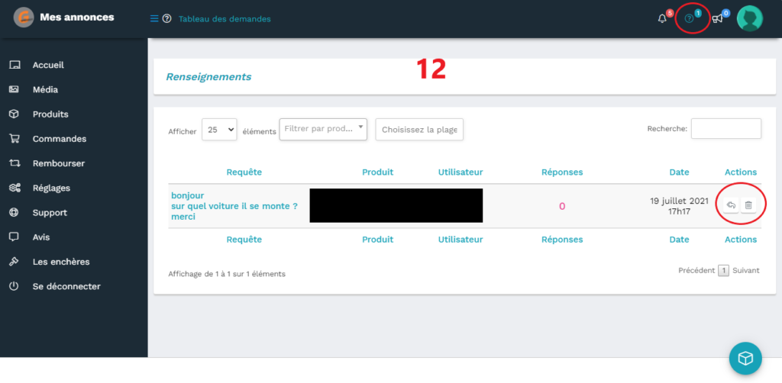Screen dimensions: 782x383
Task: Click the date 19 juillet 2021 17h17
Action: 679,206
